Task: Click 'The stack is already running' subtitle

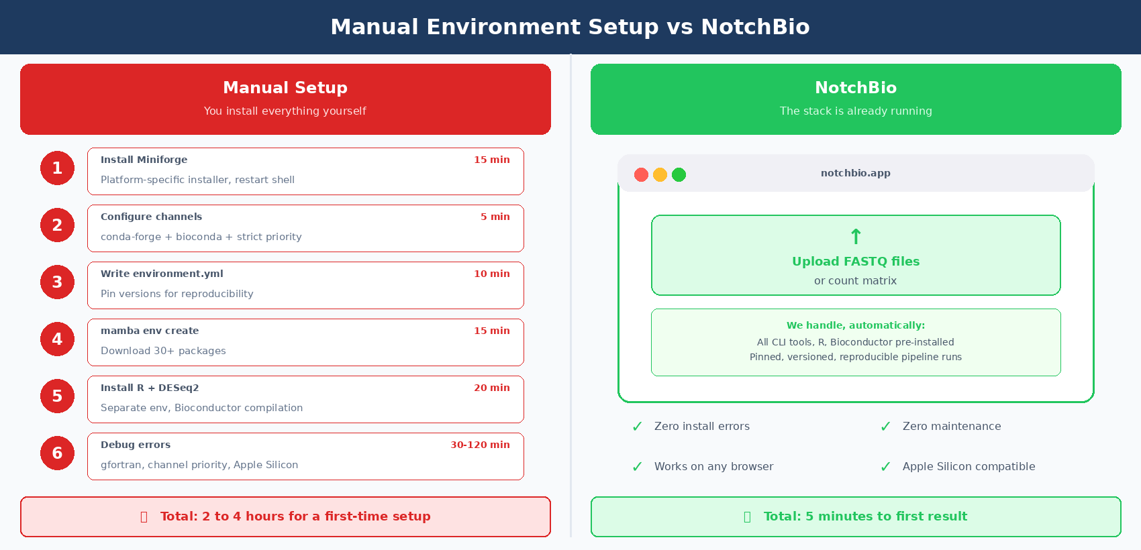Action: click(856, 111)
